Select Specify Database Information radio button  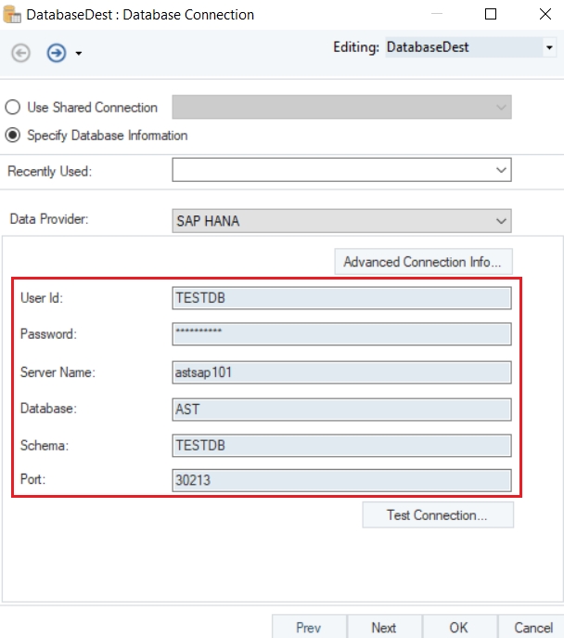[13, 136]
